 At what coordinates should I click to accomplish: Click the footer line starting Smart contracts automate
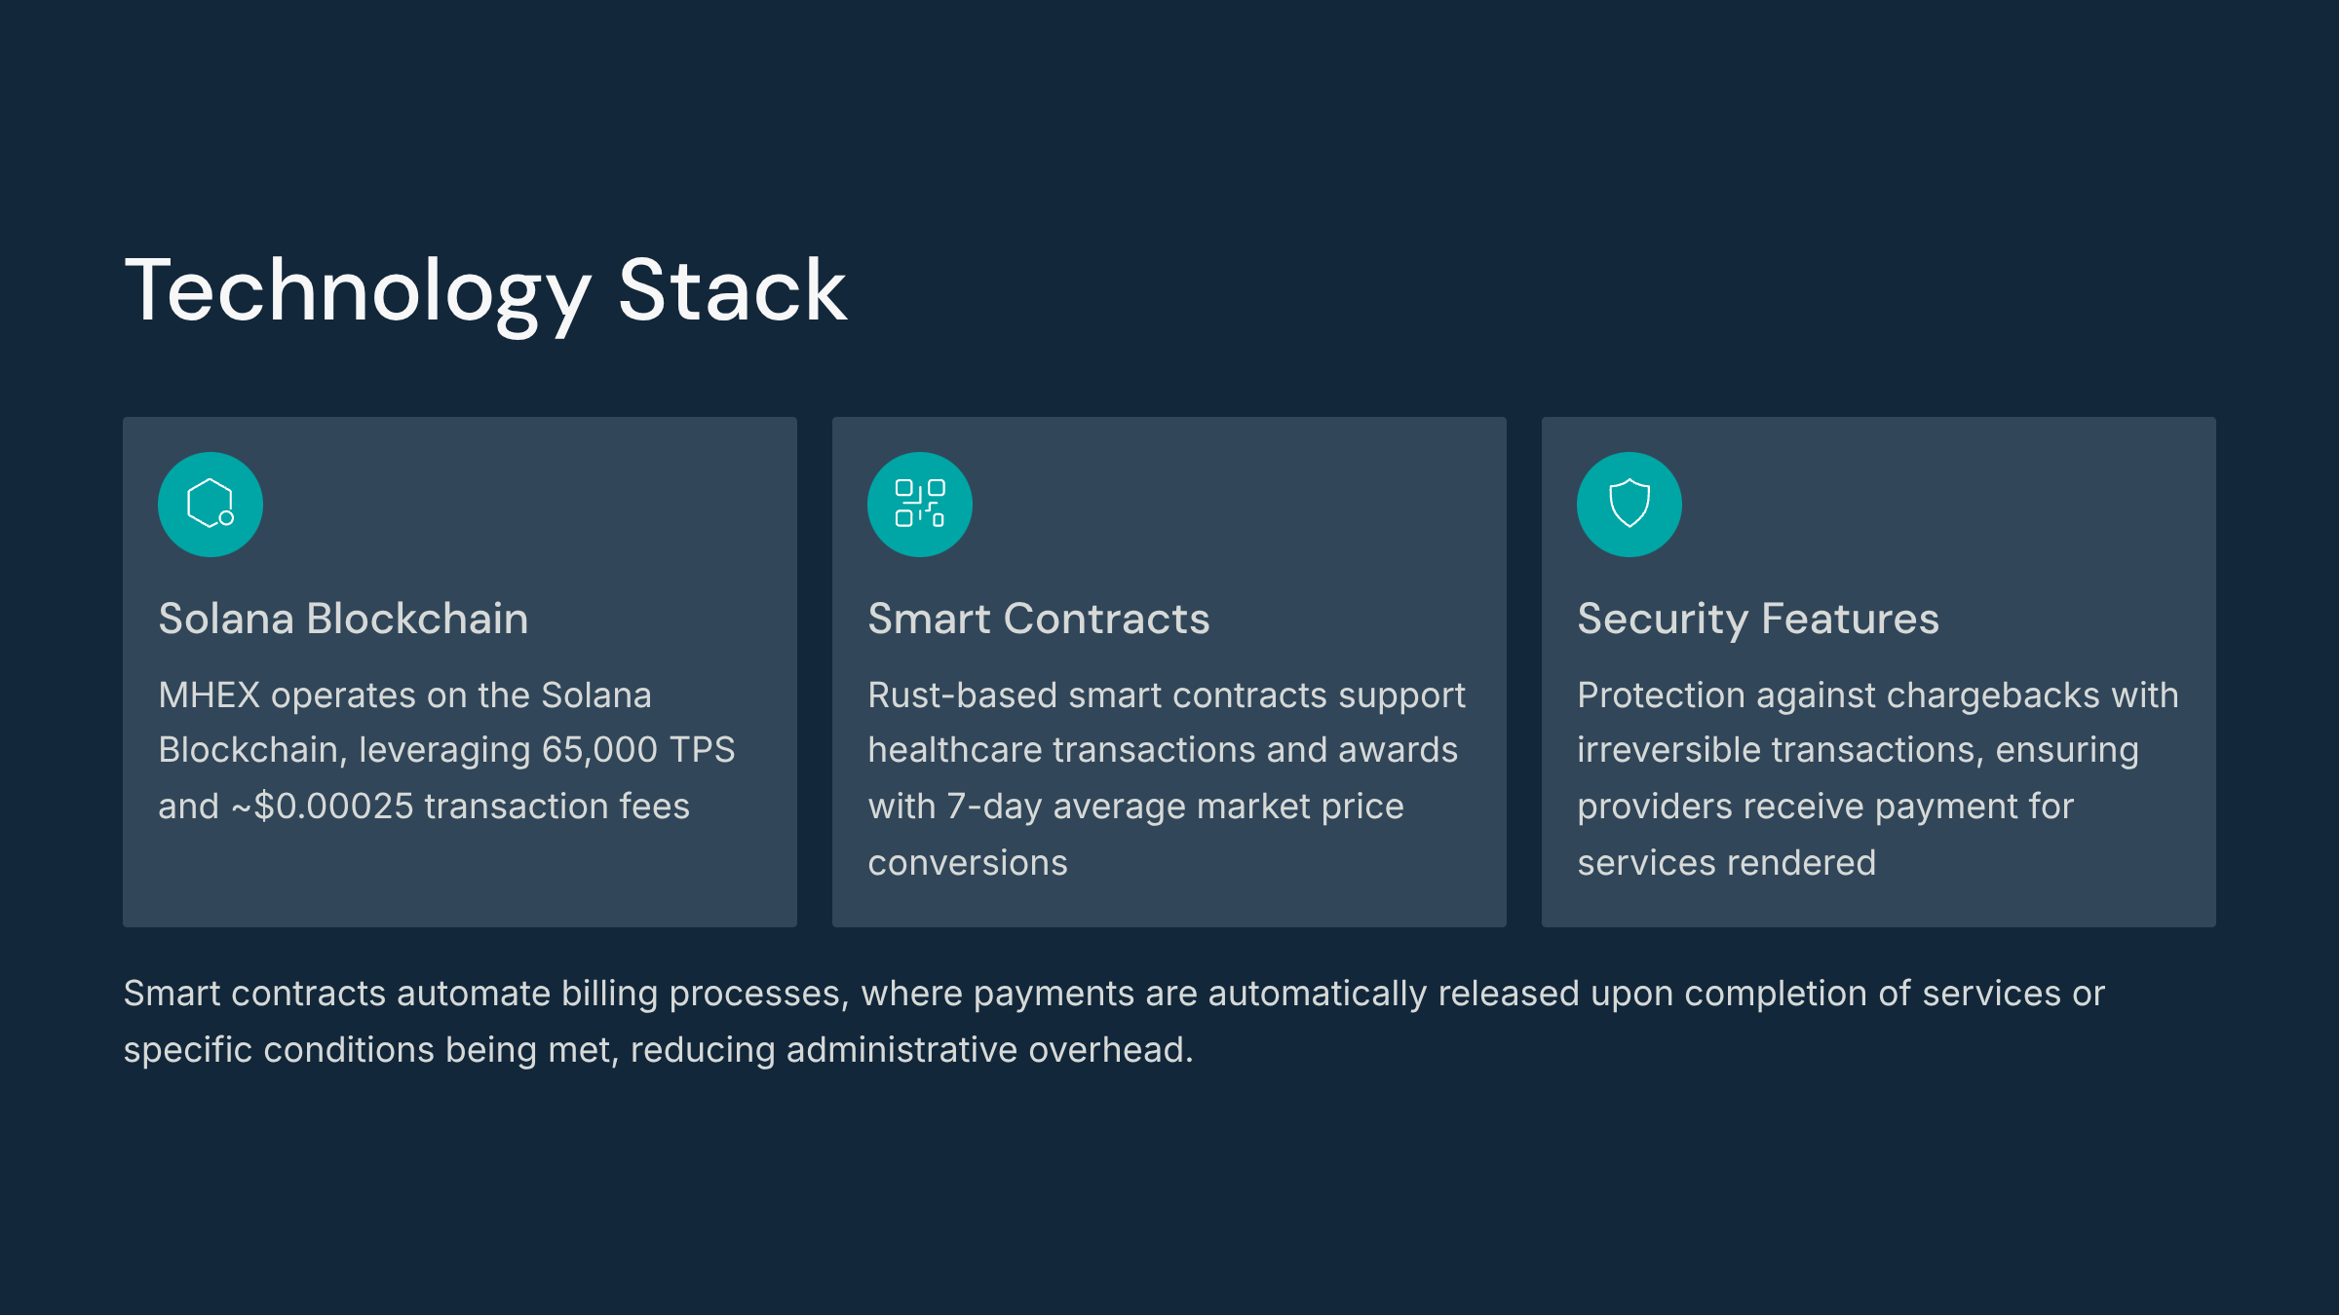tap(1114, 994)
